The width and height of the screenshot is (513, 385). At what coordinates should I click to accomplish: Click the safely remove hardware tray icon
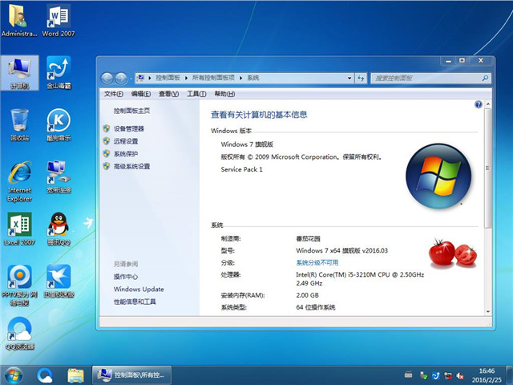[423, 375]
